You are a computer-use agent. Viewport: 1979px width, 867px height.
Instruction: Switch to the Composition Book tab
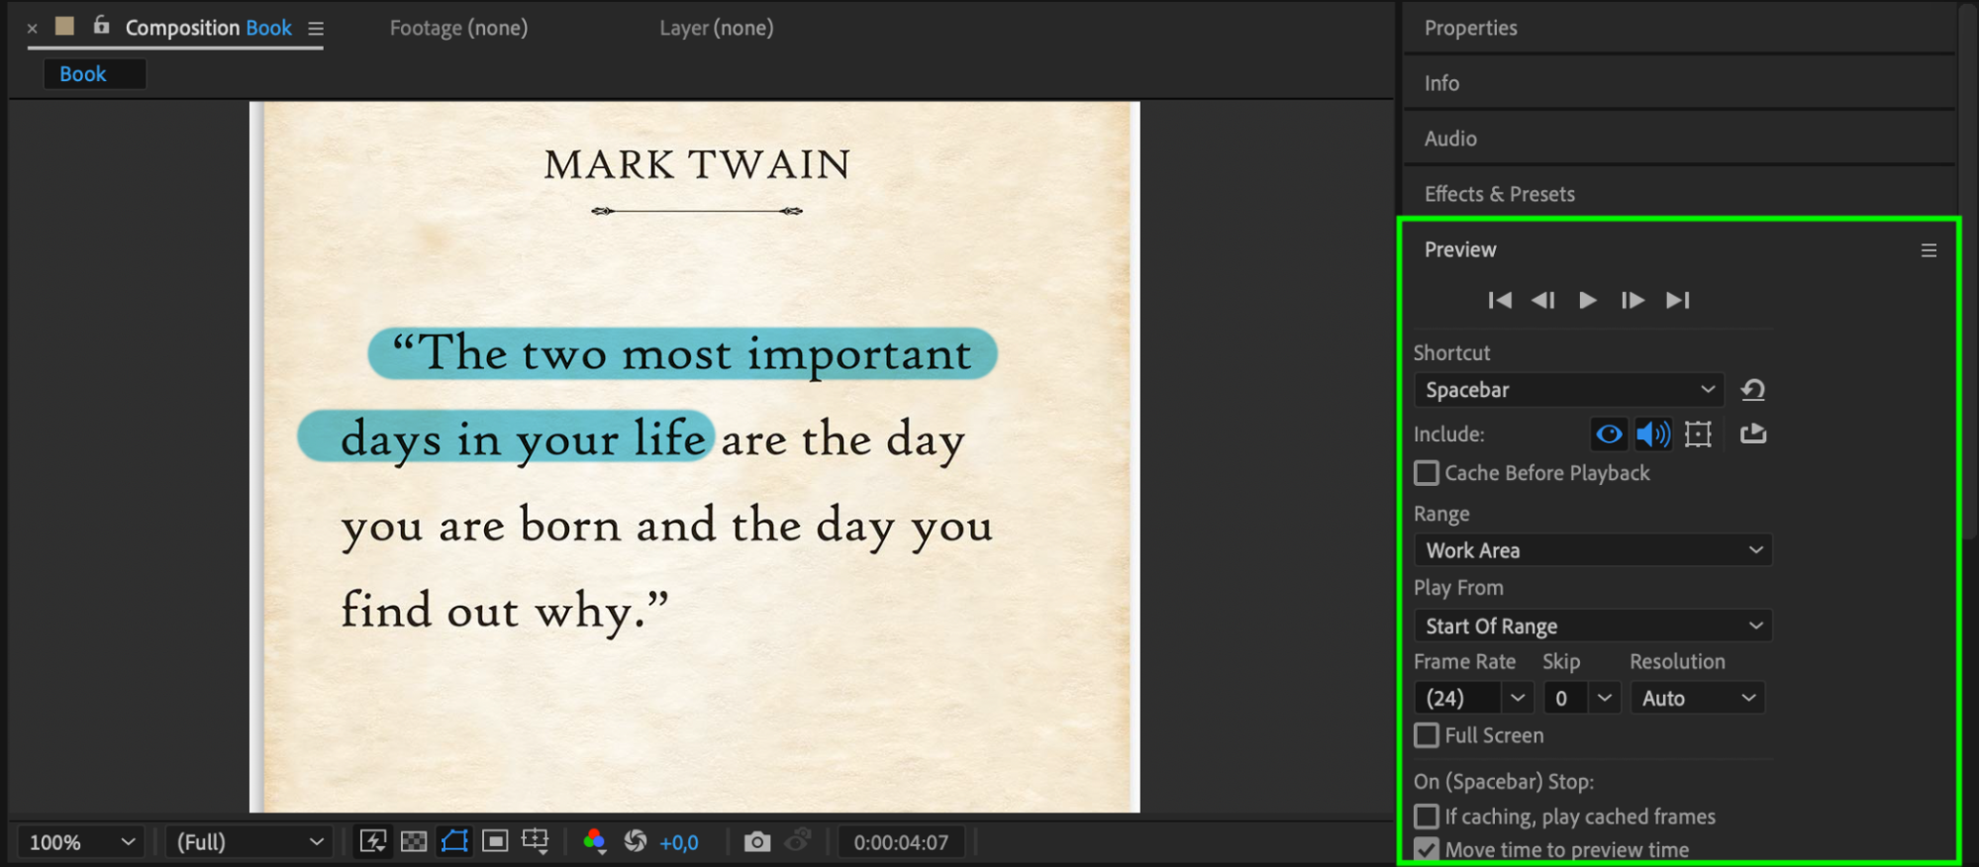pos(208,28)
